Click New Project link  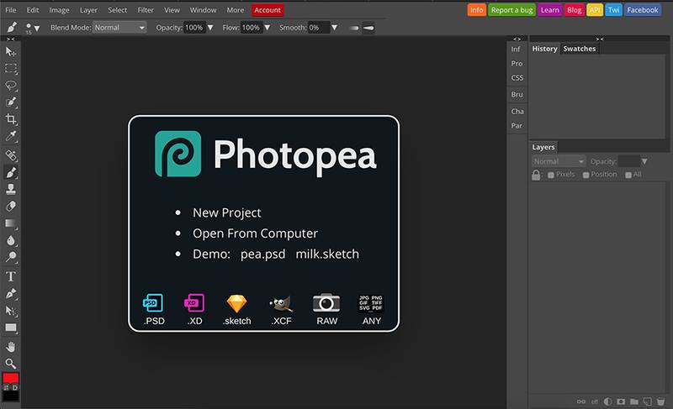pyautogui.click(x=226, y=212)
